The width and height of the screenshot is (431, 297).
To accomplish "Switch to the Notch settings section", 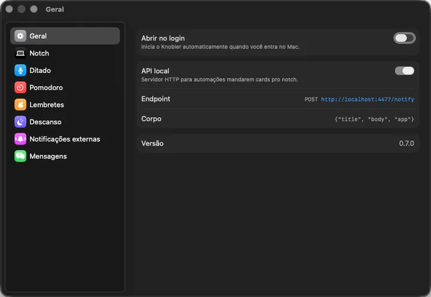I will (x=40, y=53).
